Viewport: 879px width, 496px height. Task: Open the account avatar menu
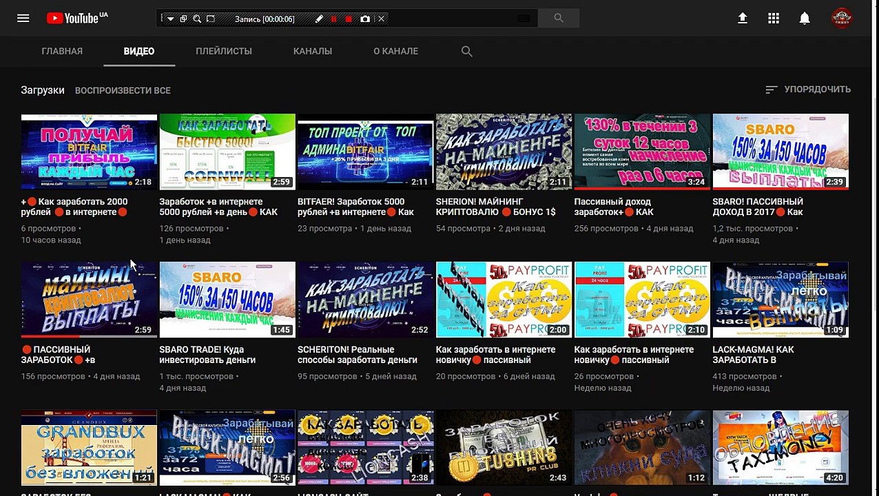[x=842, y=19]
